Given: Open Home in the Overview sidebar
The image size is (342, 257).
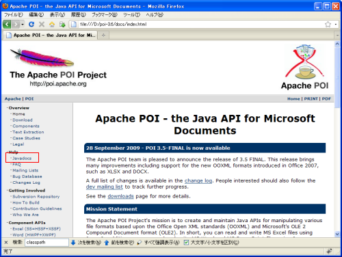Looking at the screenshot, I should pyautogui.click(x=18, y=114).
